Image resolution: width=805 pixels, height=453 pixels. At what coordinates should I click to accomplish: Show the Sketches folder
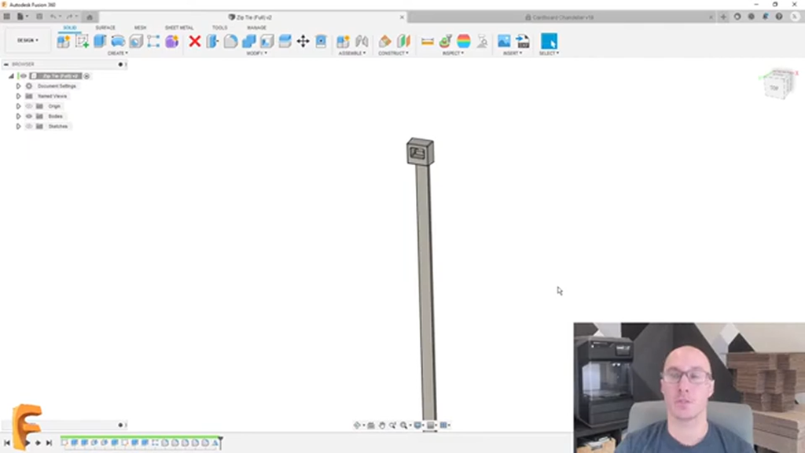29,126
